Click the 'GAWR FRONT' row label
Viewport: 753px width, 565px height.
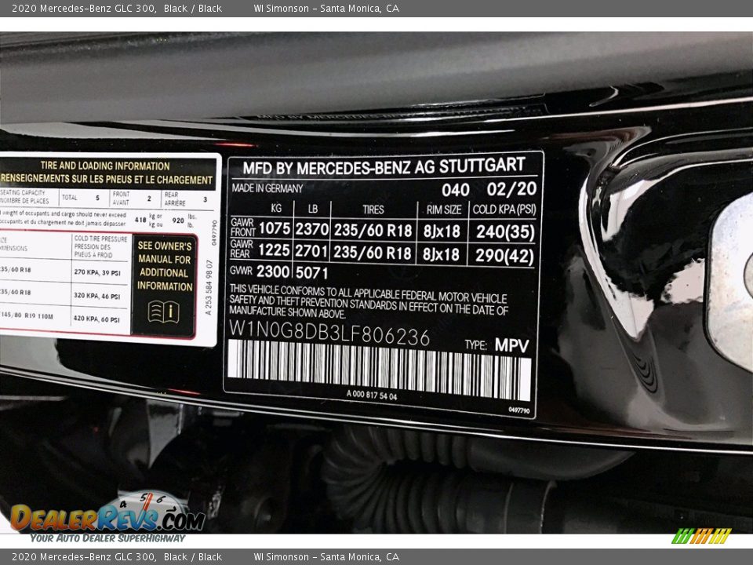point(242,228)
